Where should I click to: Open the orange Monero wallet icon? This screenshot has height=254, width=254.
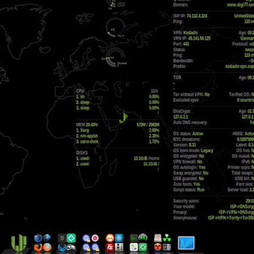[x=110, y=238]
